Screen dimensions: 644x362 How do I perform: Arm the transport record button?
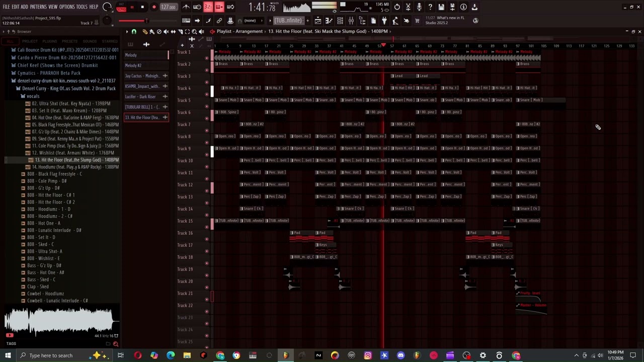[x=154, y=7]
